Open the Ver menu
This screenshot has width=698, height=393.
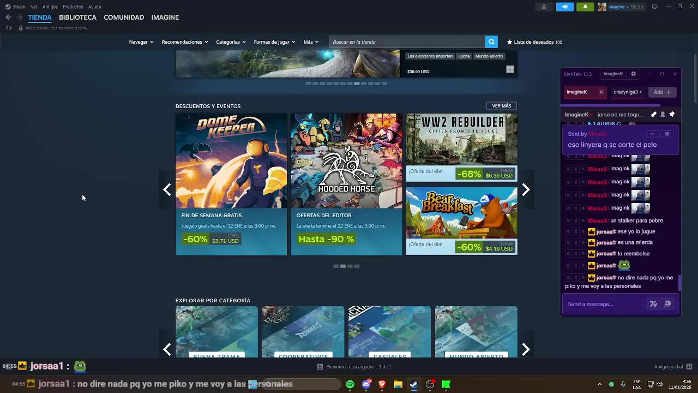(x=34, y=7)
